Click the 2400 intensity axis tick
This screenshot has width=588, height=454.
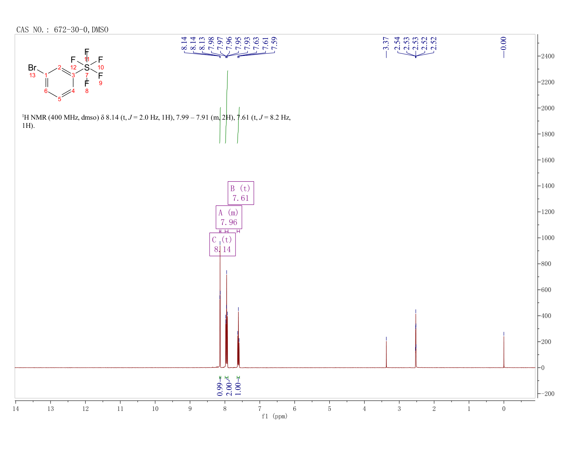pyautogui.click(x=547, y=56)
